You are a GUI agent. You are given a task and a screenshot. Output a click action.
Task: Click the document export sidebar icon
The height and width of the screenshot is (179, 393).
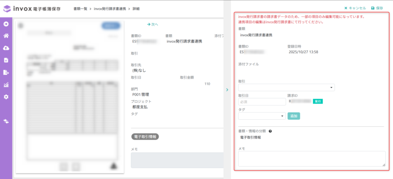click(x=6, y=72)
